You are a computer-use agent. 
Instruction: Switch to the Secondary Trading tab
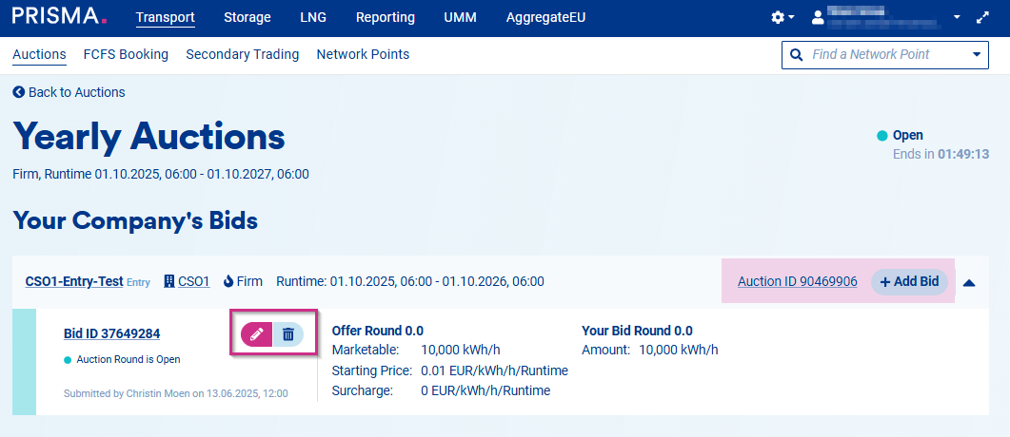point(242,54)
